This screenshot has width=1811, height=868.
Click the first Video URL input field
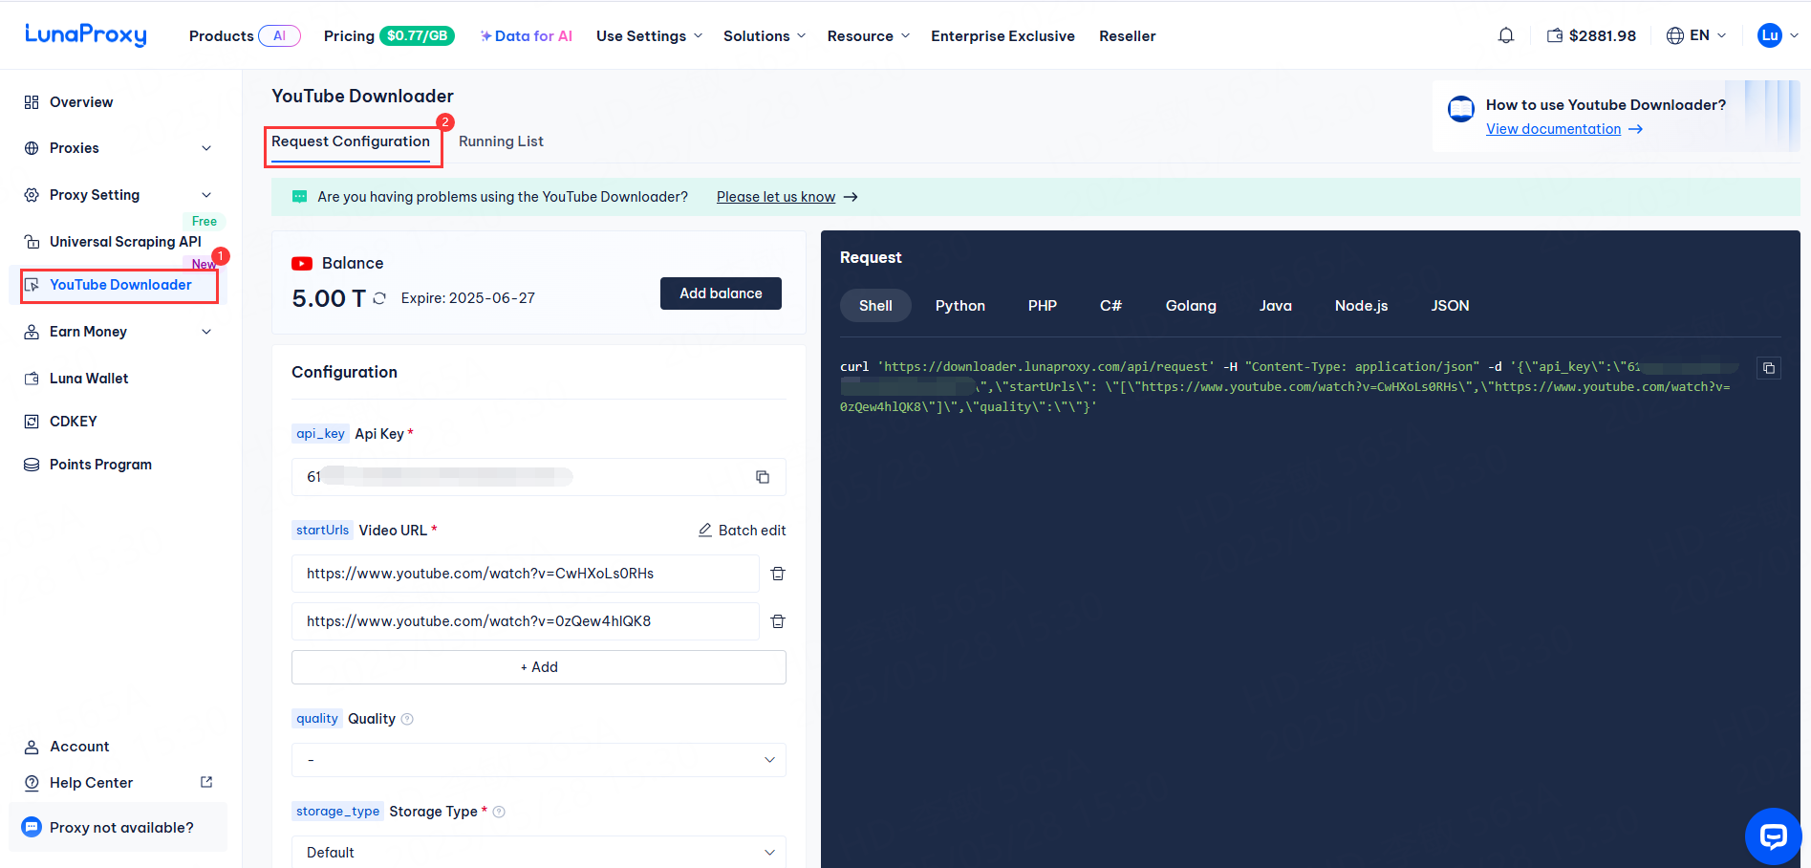click(525, 574)
